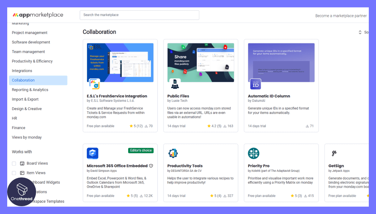Tick the Item Views checkbox

(14, 173)
